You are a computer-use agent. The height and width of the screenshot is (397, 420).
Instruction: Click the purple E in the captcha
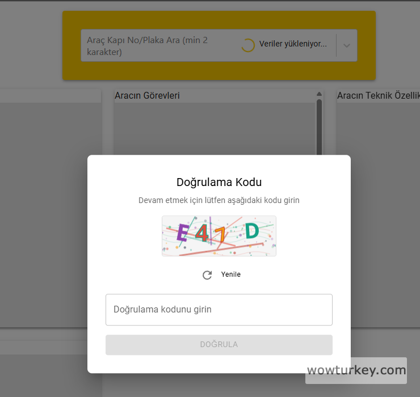click(x=183, y=232)
